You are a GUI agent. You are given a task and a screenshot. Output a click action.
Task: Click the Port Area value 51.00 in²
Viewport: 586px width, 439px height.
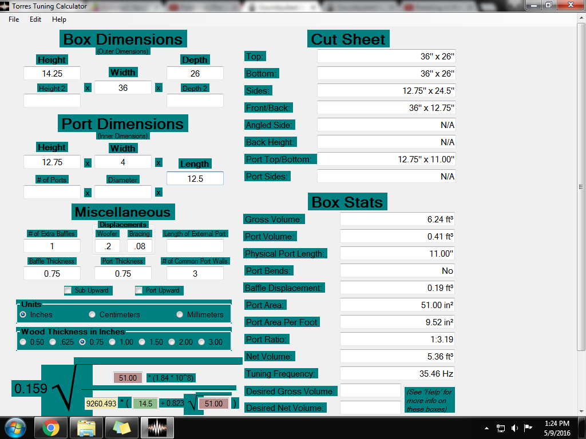(x=397, y=305)
